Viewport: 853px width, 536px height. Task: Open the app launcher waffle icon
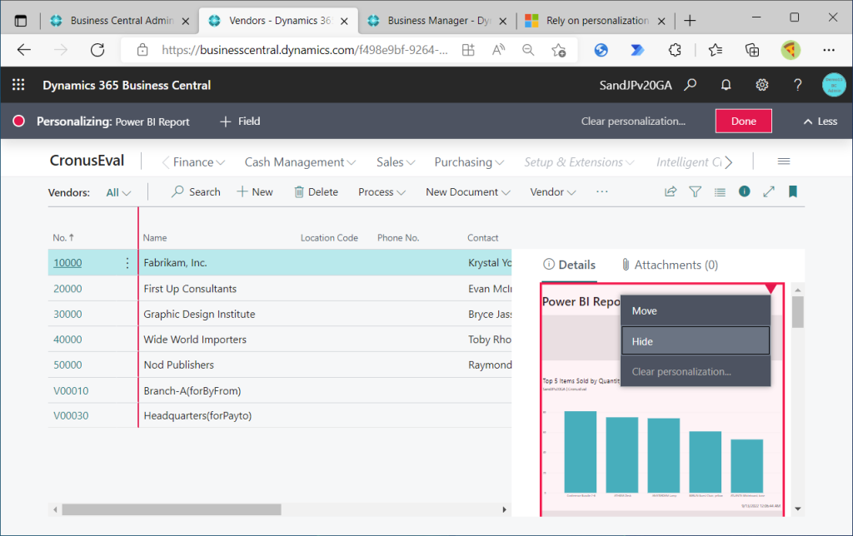click(x=18, y=85)
